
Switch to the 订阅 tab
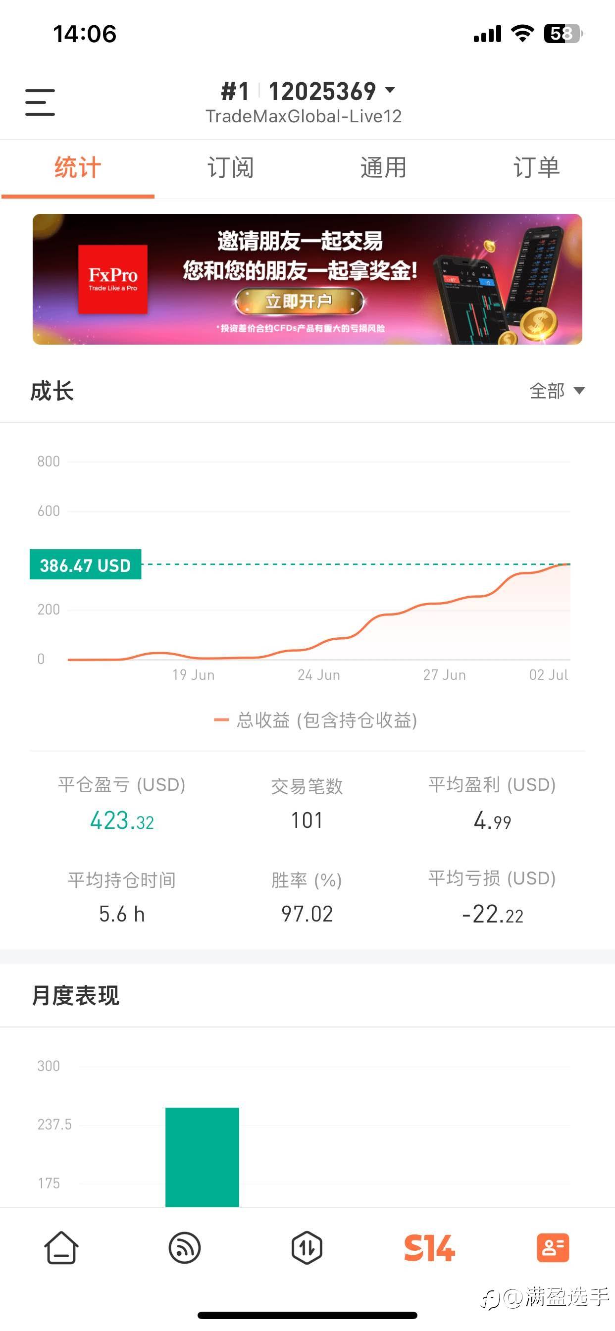pyautogui.click(x=230, y=168)
